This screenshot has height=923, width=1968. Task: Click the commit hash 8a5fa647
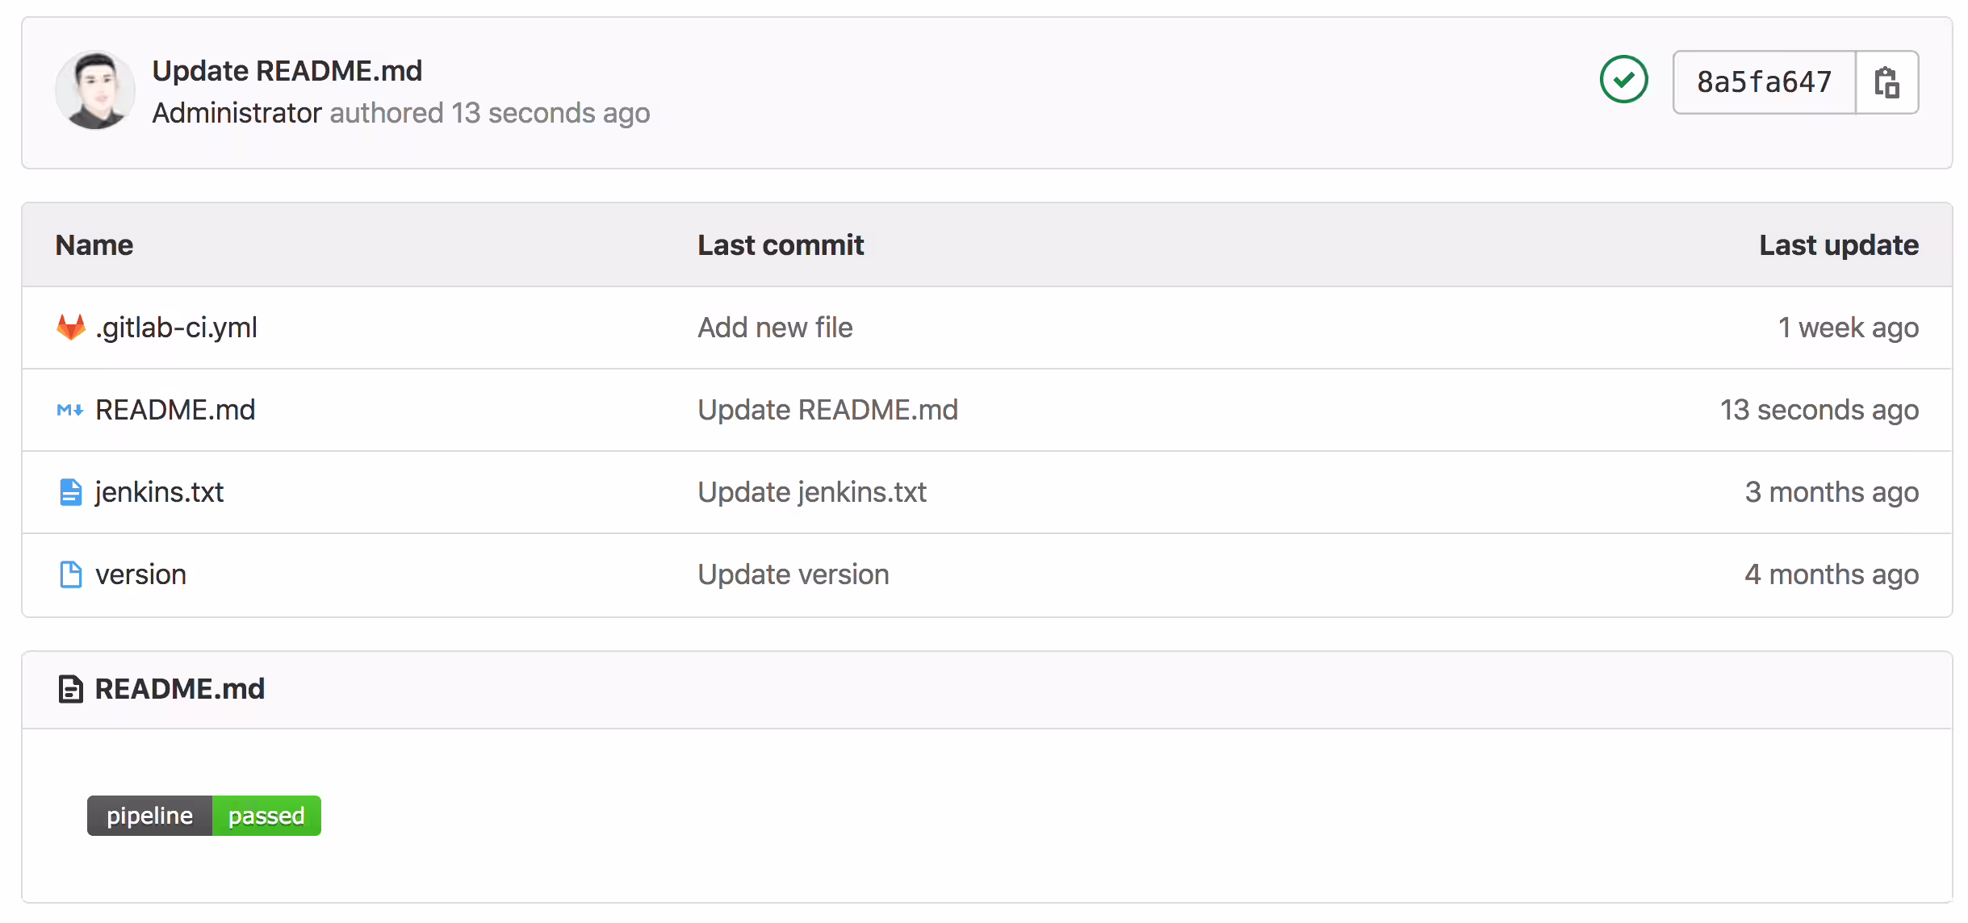coord(1765,82)
